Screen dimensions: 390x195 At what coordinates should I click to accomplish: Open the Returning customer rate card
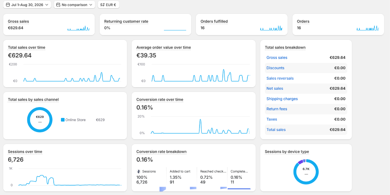click(x=145, y=24)
